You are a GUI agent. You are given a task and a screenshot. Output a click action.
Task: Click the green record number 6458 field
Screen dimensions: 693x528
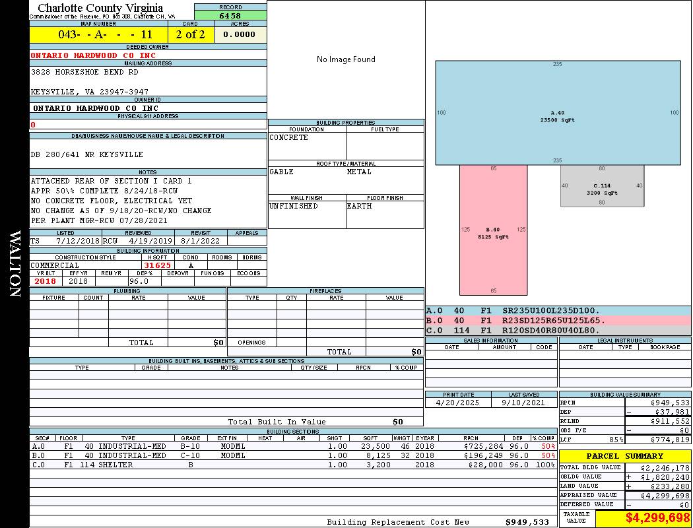[x=230, y=15]
